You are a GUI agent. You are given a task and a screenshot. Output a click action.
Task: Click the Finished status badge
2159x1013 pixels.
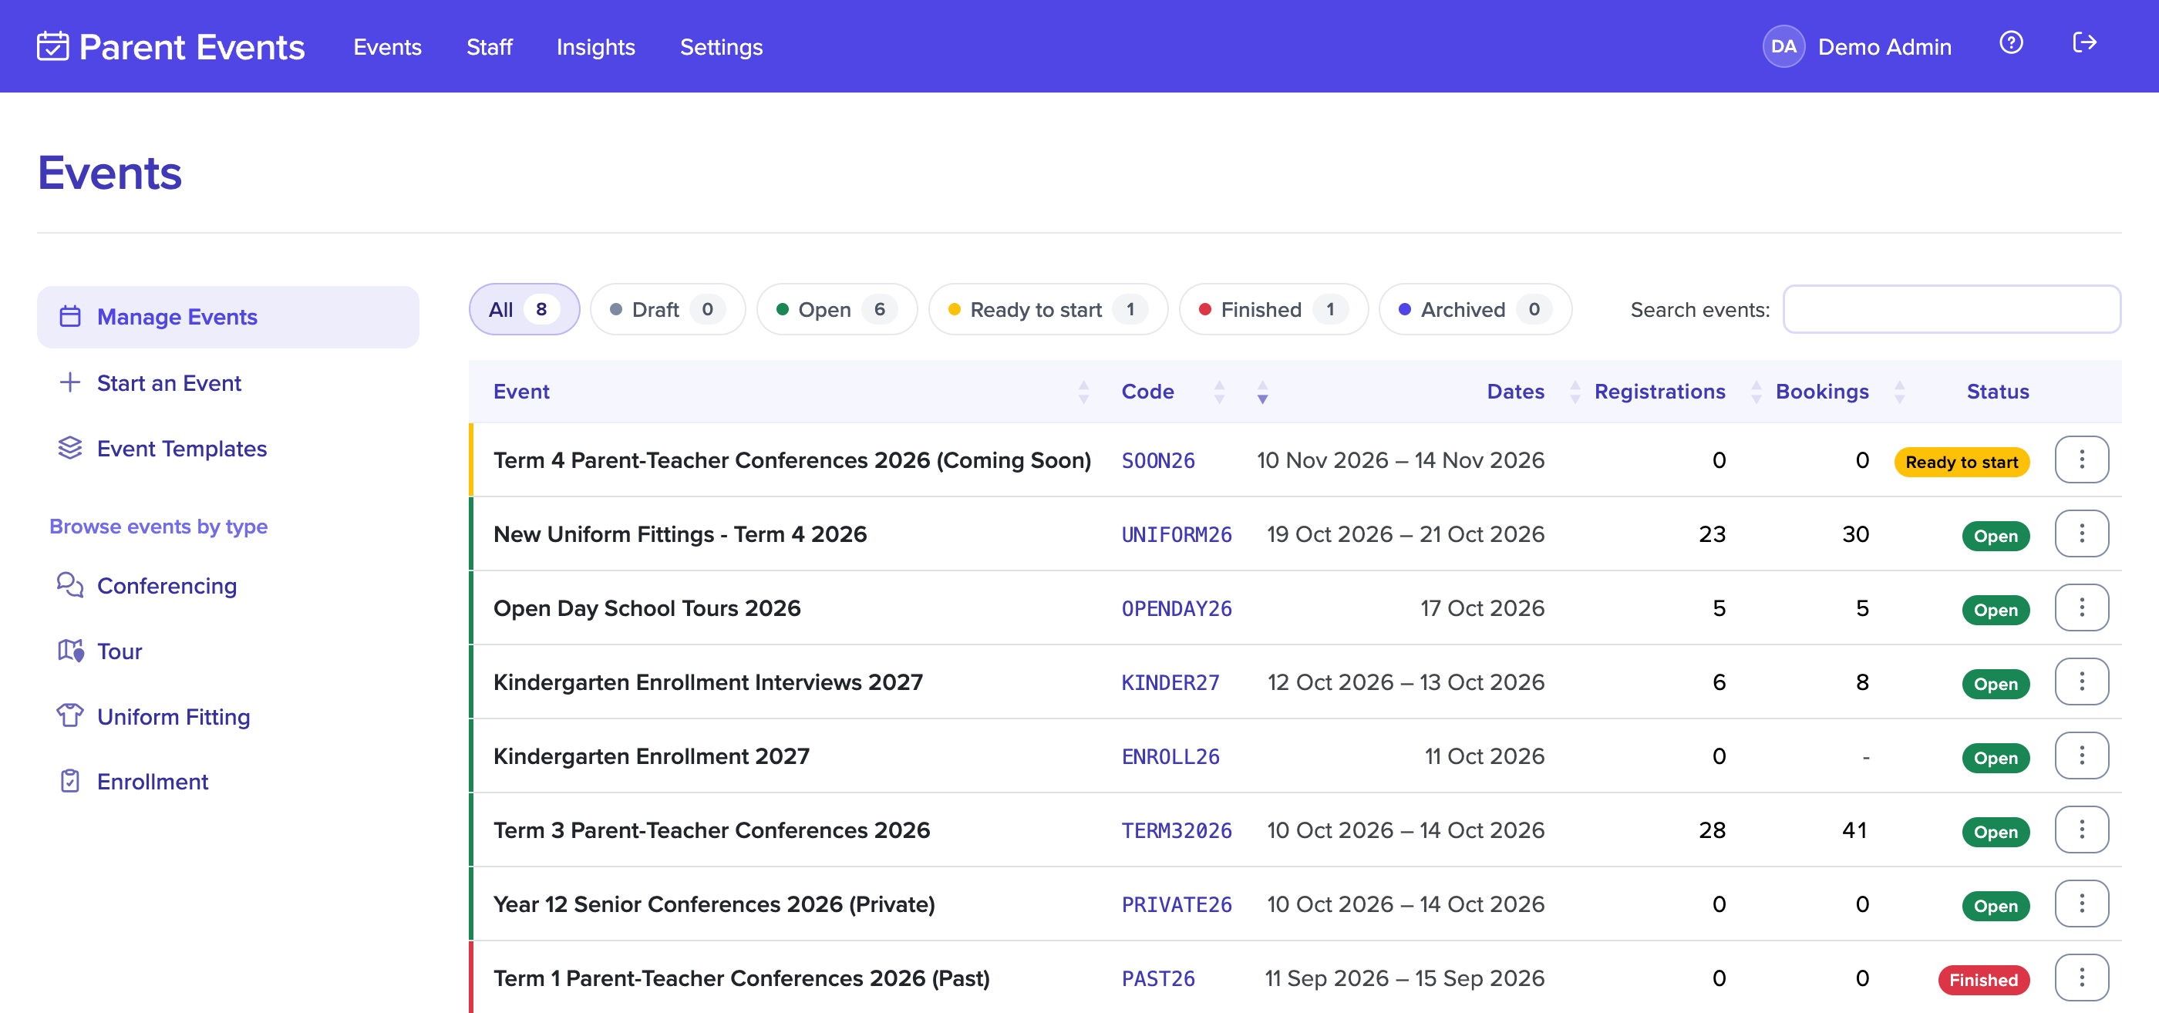1983,980
